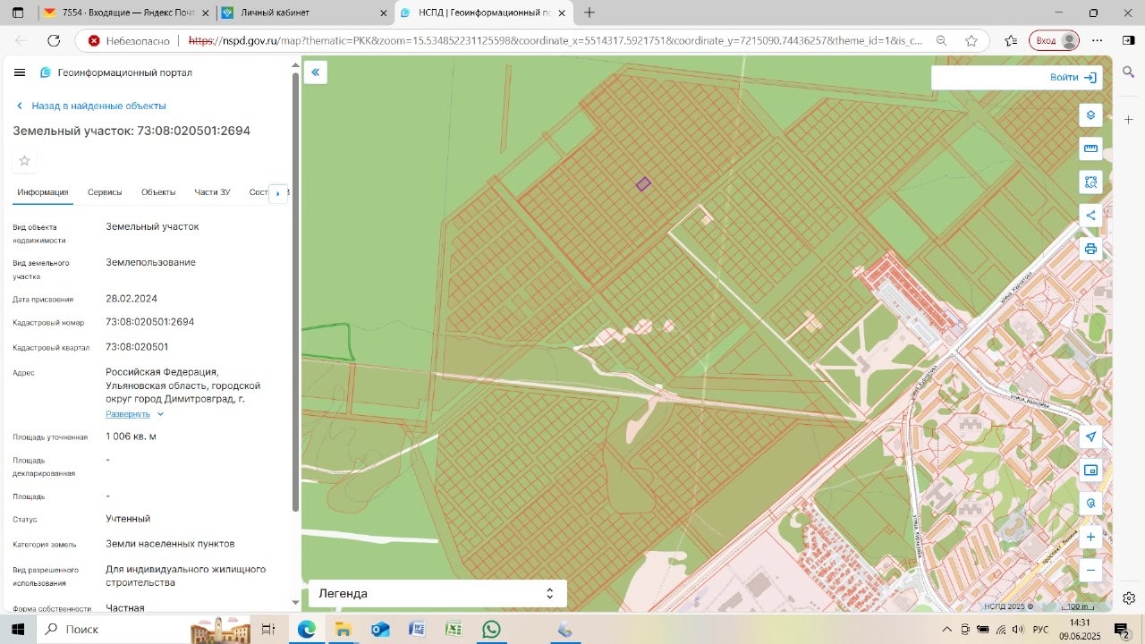Open Edge sidebar settings gear
The width and height of the screenshot is (1145, 644).
(x=1130, y=598)
